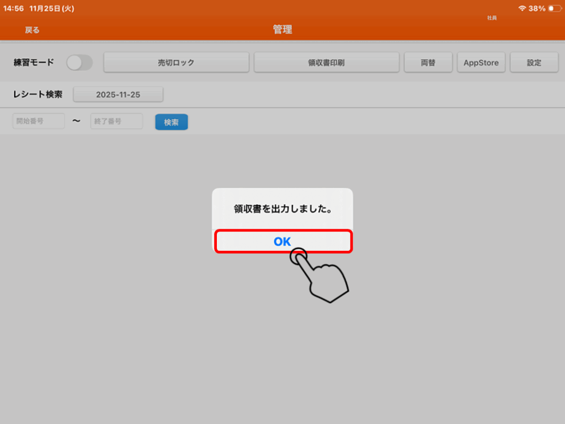Open the AppStore button
This screenshot has height=424, width=565.
[x=481, y=63]
